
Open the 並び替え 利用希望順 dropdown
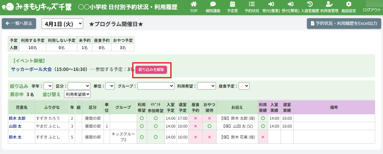pos(77,94)
